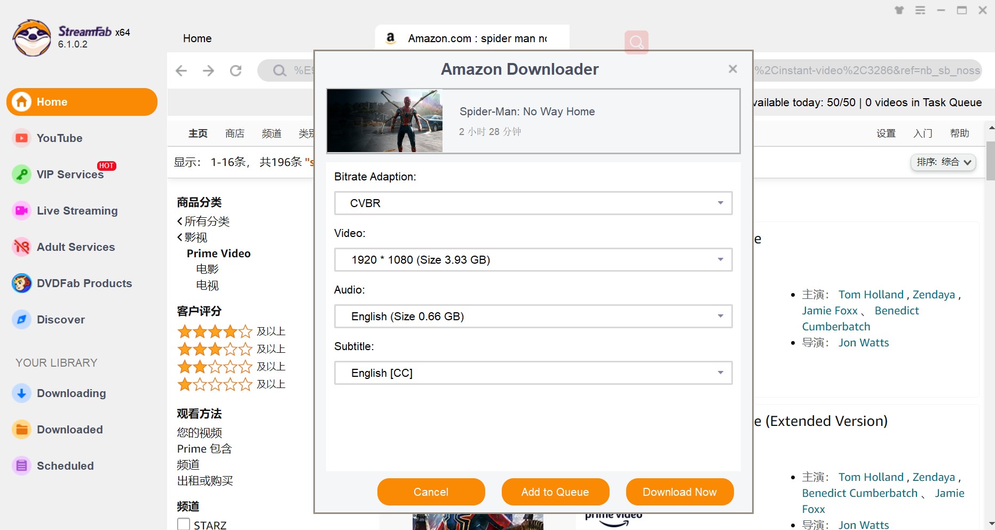Click the address bar search icon
The image size is (995, 530).
[279, 70]
